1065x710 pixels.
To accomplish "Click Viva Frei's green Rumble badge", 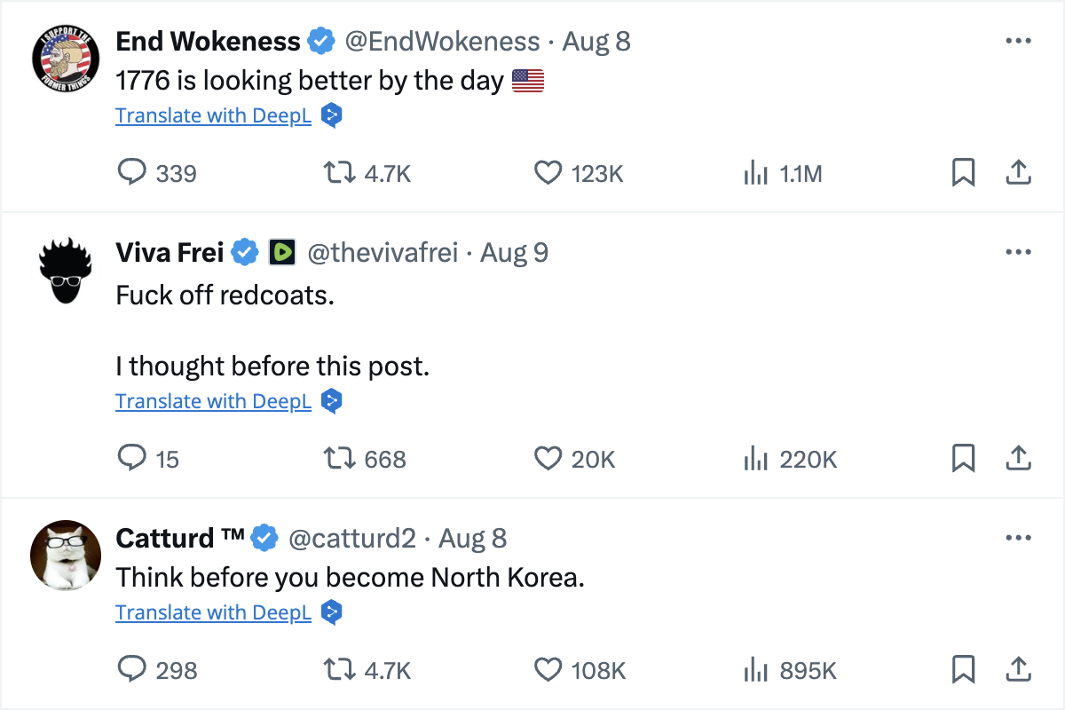I will [281, 253].
